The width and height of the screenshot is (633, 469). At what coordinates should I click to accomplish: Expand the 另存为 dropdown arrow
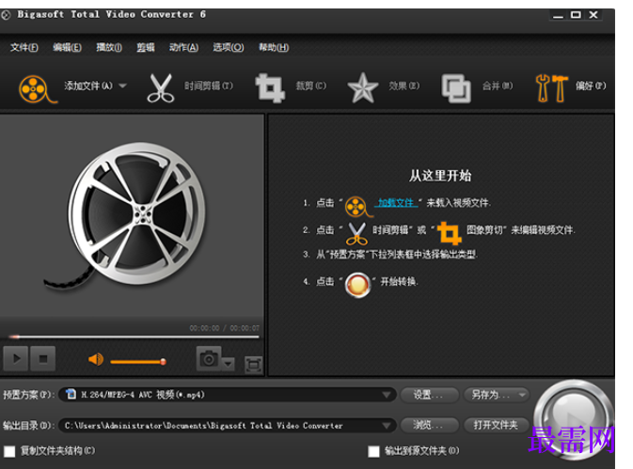point(522,395)
